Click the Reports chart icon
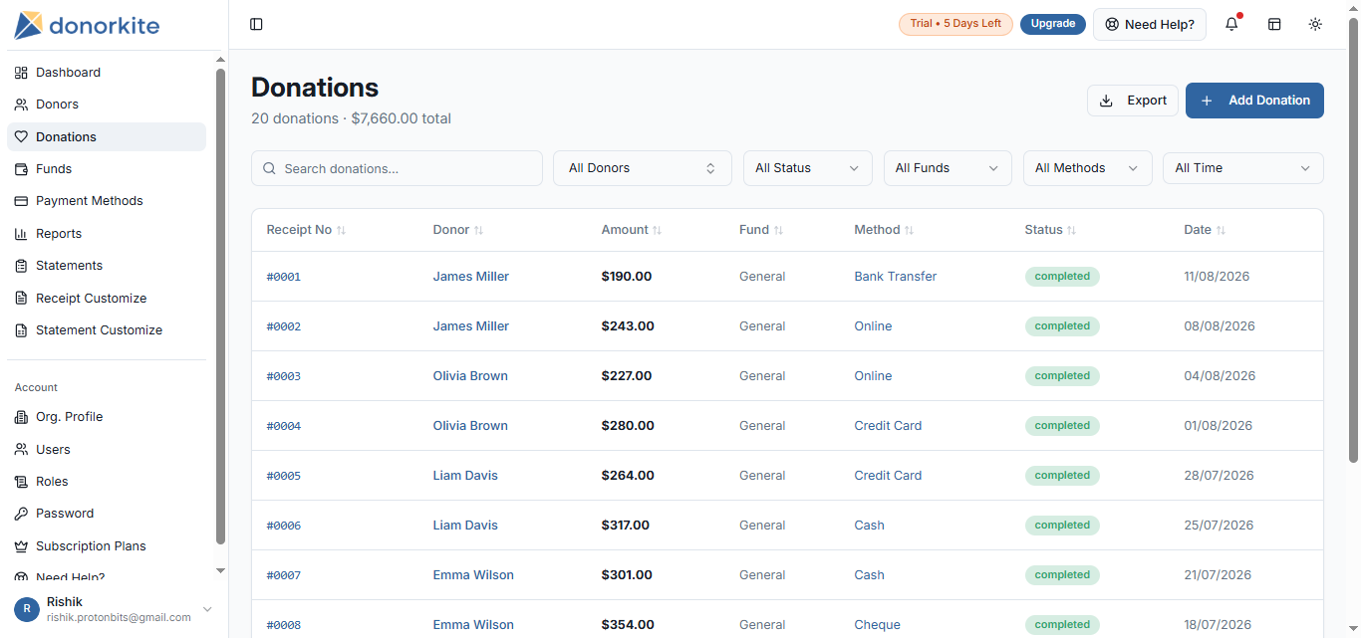Viewport: 1361px width, 638px height. [21, 234]
